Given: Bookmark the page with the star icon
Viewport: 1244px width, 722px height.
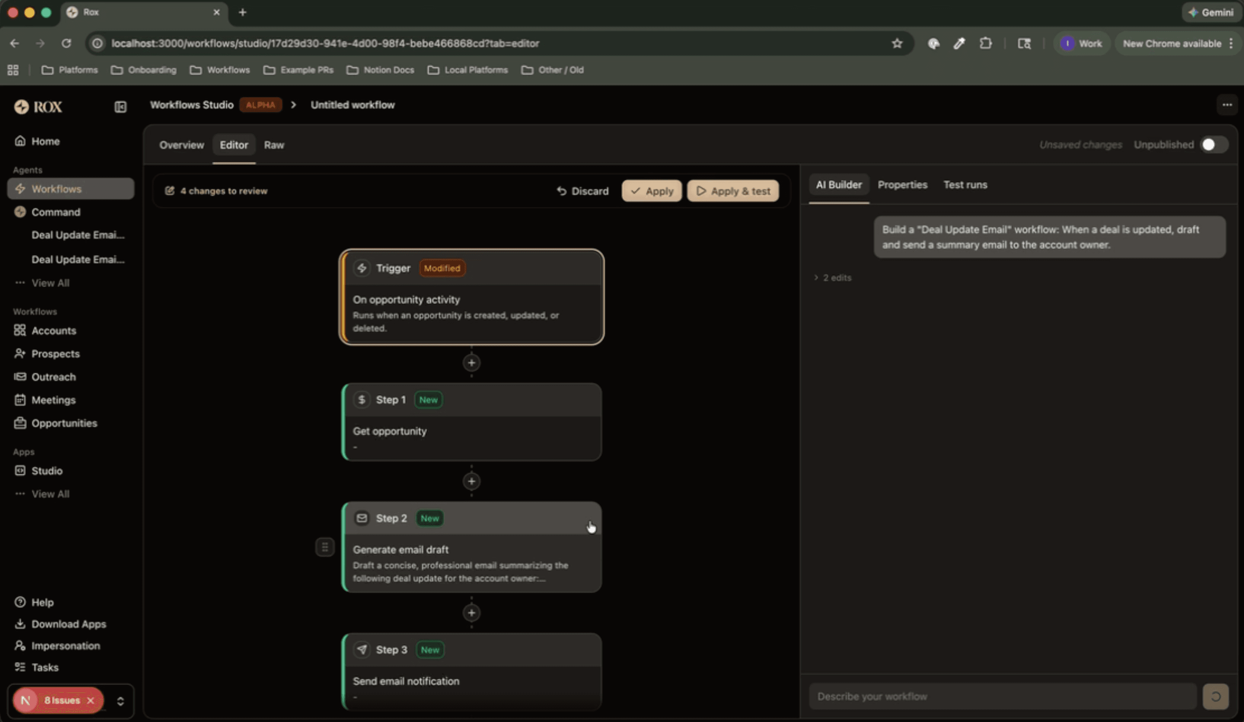Looking at the screenshot, I should click(897, 44).
